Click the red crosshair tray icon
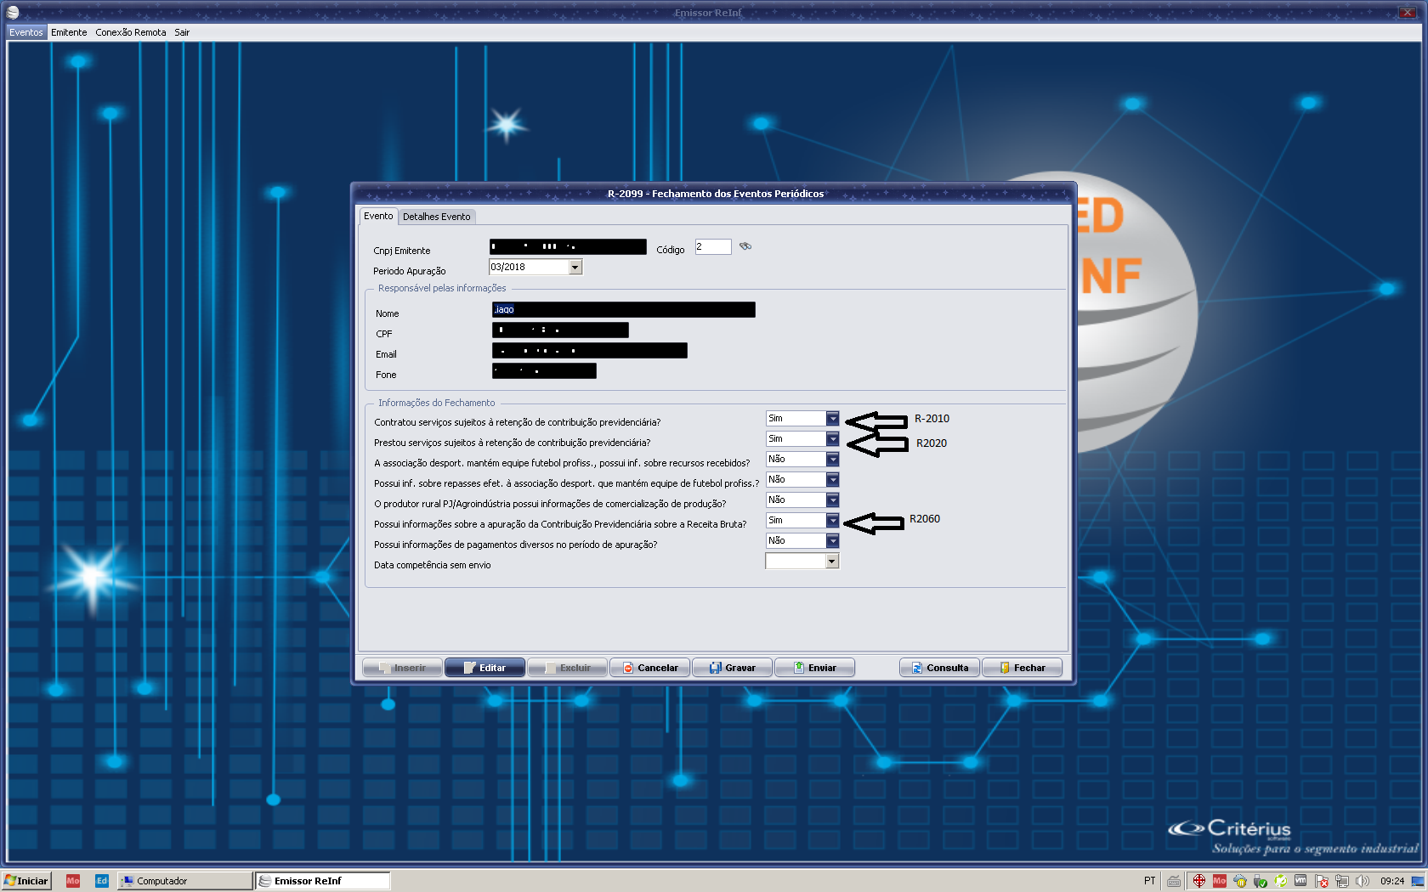1428x892 pixels. (1198, 881)
